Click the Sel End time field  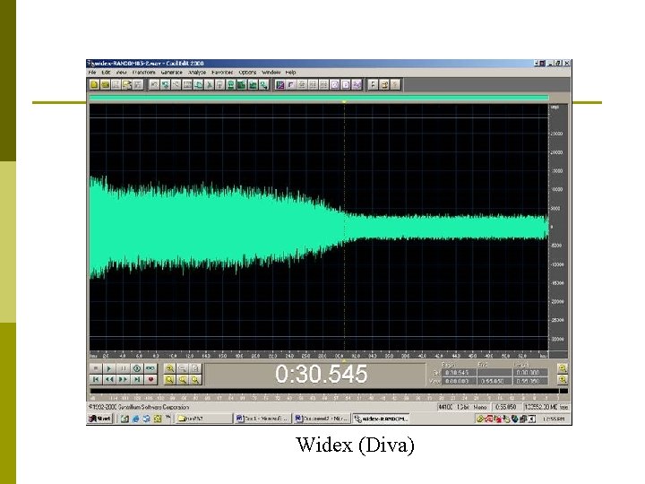coord(494,373)
